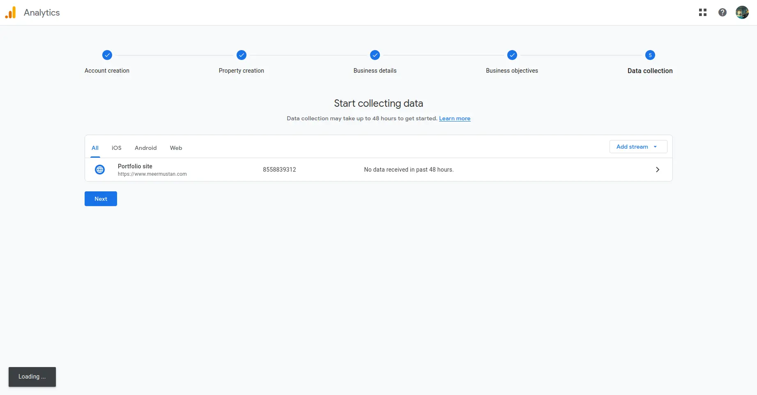The image size is (757, 395).
Task: Open the Help menu
Action: coord(722,12)
